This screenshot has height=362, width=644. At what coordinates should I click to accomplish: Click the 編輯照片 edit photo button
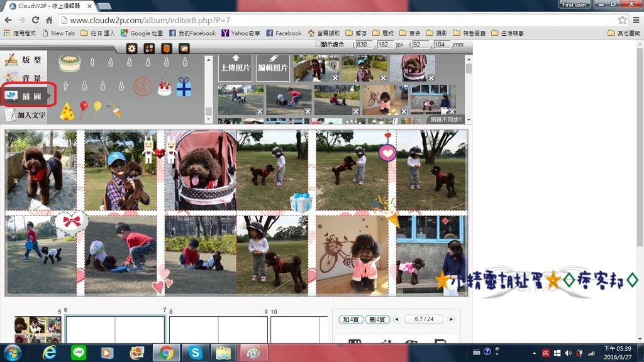273,68
